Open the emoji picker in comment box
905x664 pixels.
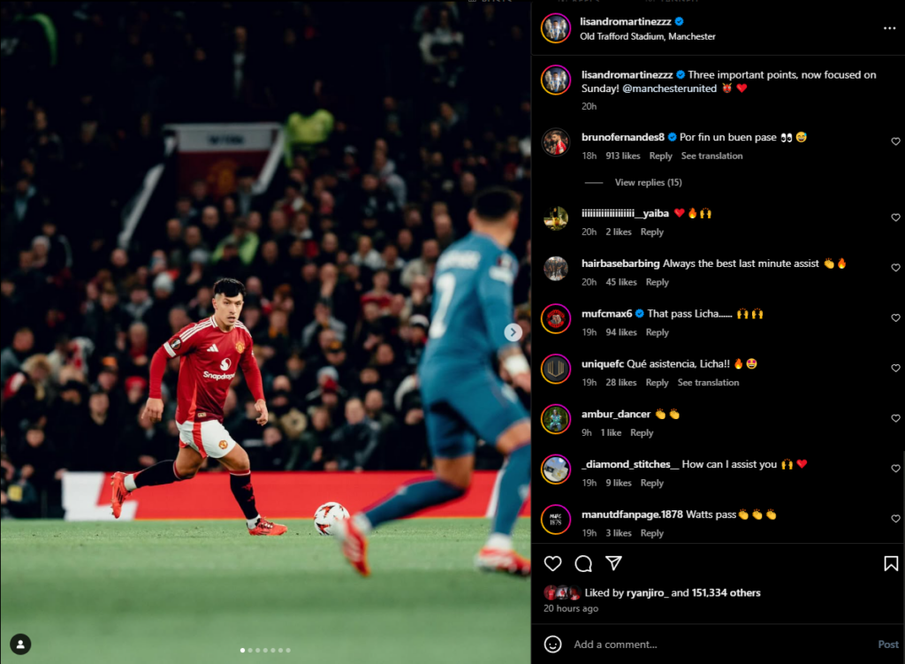[552, 645]
